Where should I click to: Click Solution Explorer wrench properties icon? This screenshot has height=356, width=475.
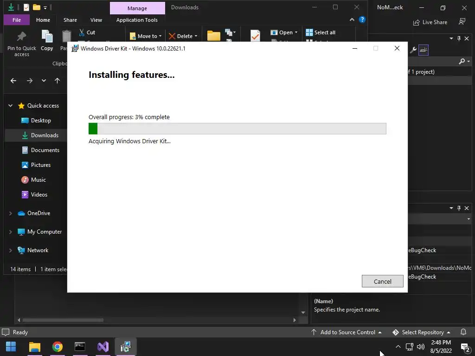(x=413, y=50)
